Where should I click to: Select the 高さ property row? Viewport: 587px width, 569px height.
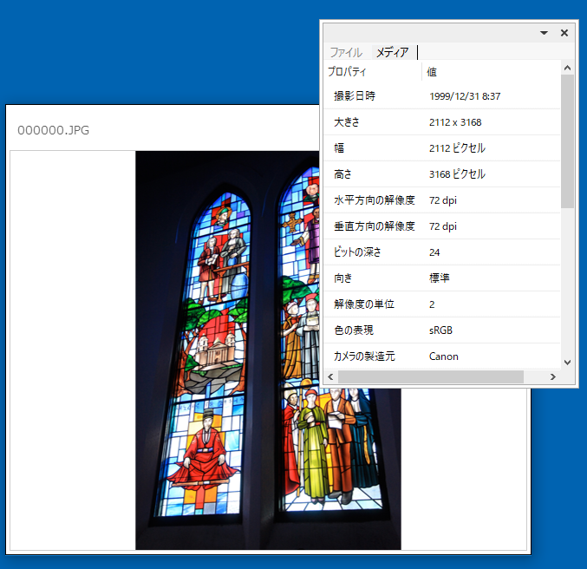coord(441,174)
